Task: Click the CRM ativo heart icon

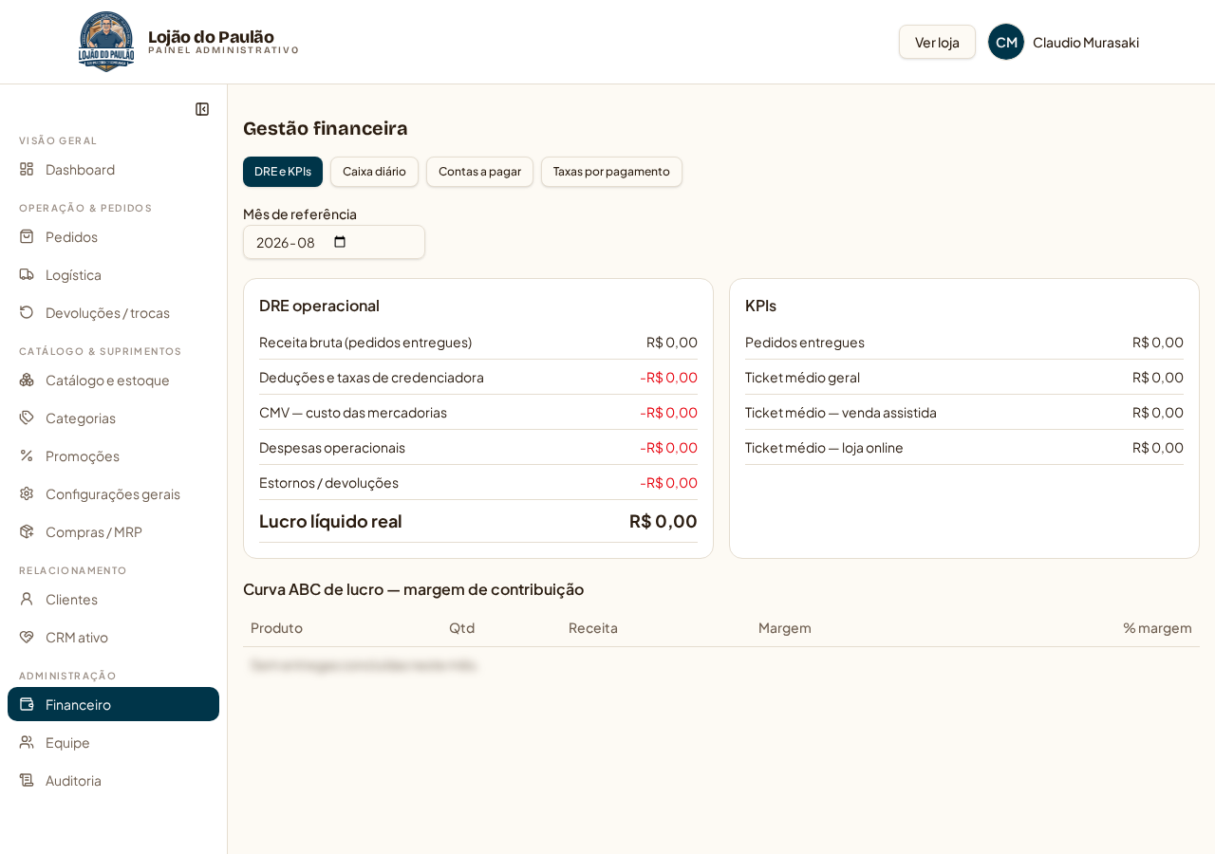Action: coord(27,637)
